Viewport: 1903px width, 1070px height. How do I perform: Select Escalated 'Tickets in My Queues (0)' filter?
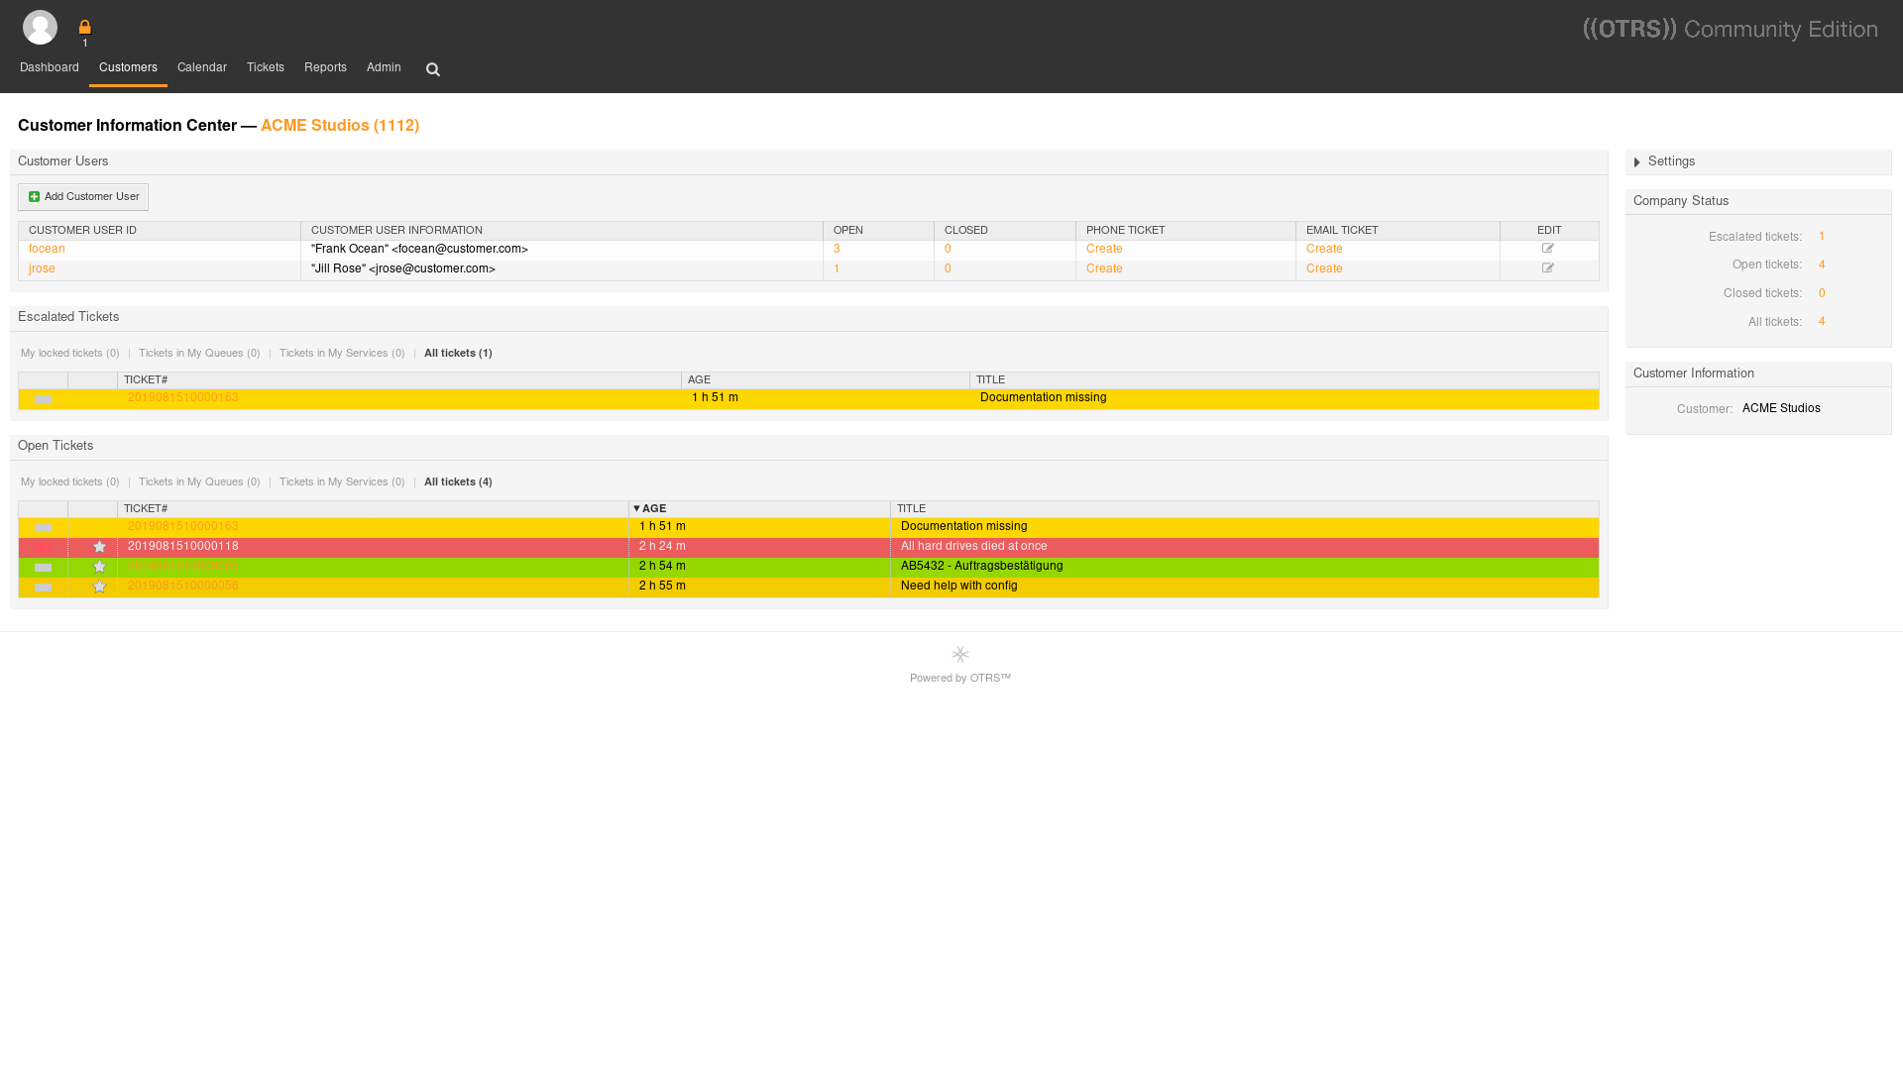coord(199,354)
